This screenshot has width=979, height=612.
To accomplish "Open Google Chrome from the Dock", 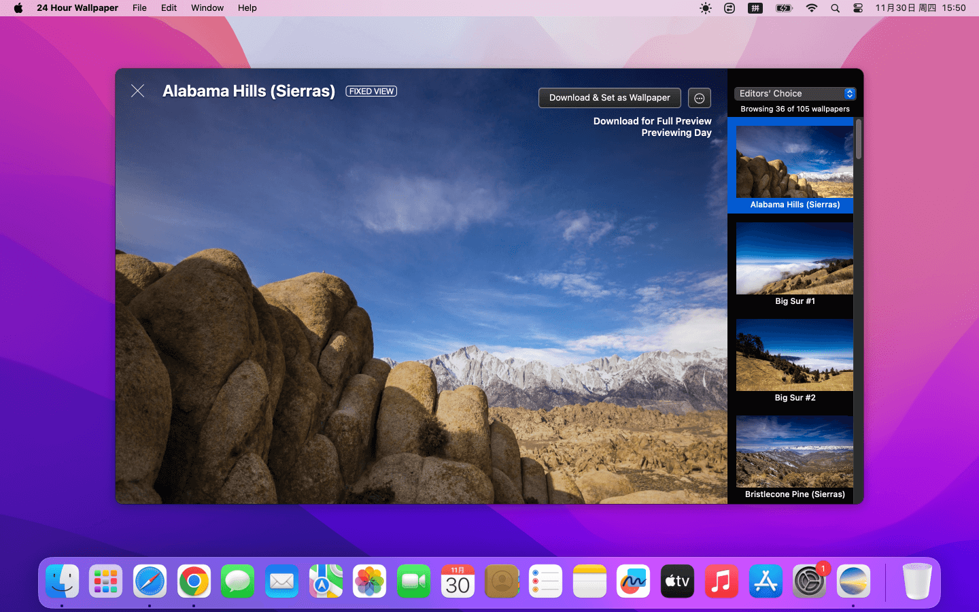I will [x=194, y=581].
